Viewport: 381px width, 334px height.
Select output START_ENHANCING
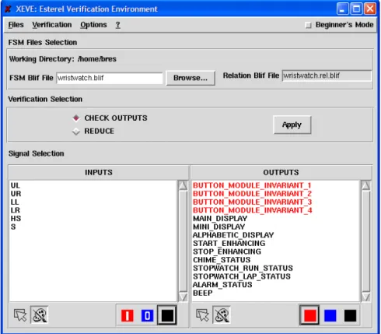tap(229, 244)
